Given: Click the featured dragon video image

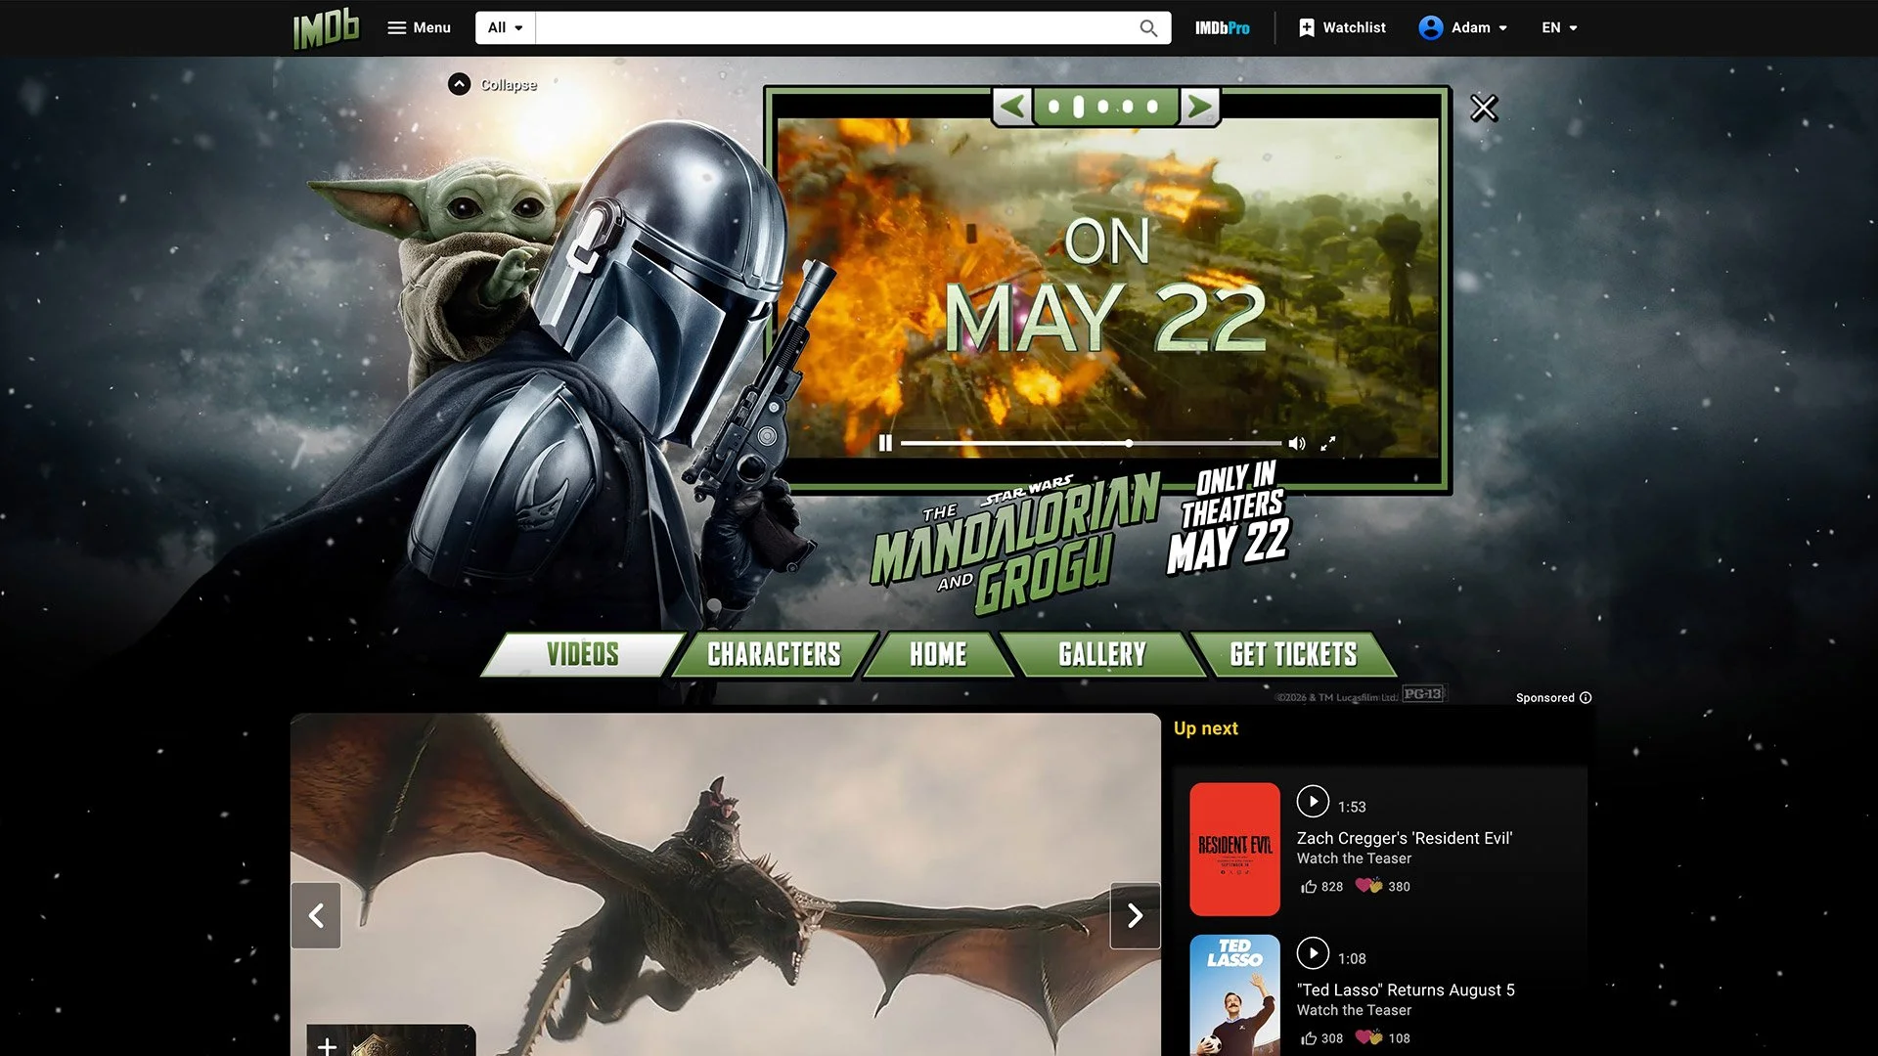Looking at the screenshot, I should click(x=725, y=884).
